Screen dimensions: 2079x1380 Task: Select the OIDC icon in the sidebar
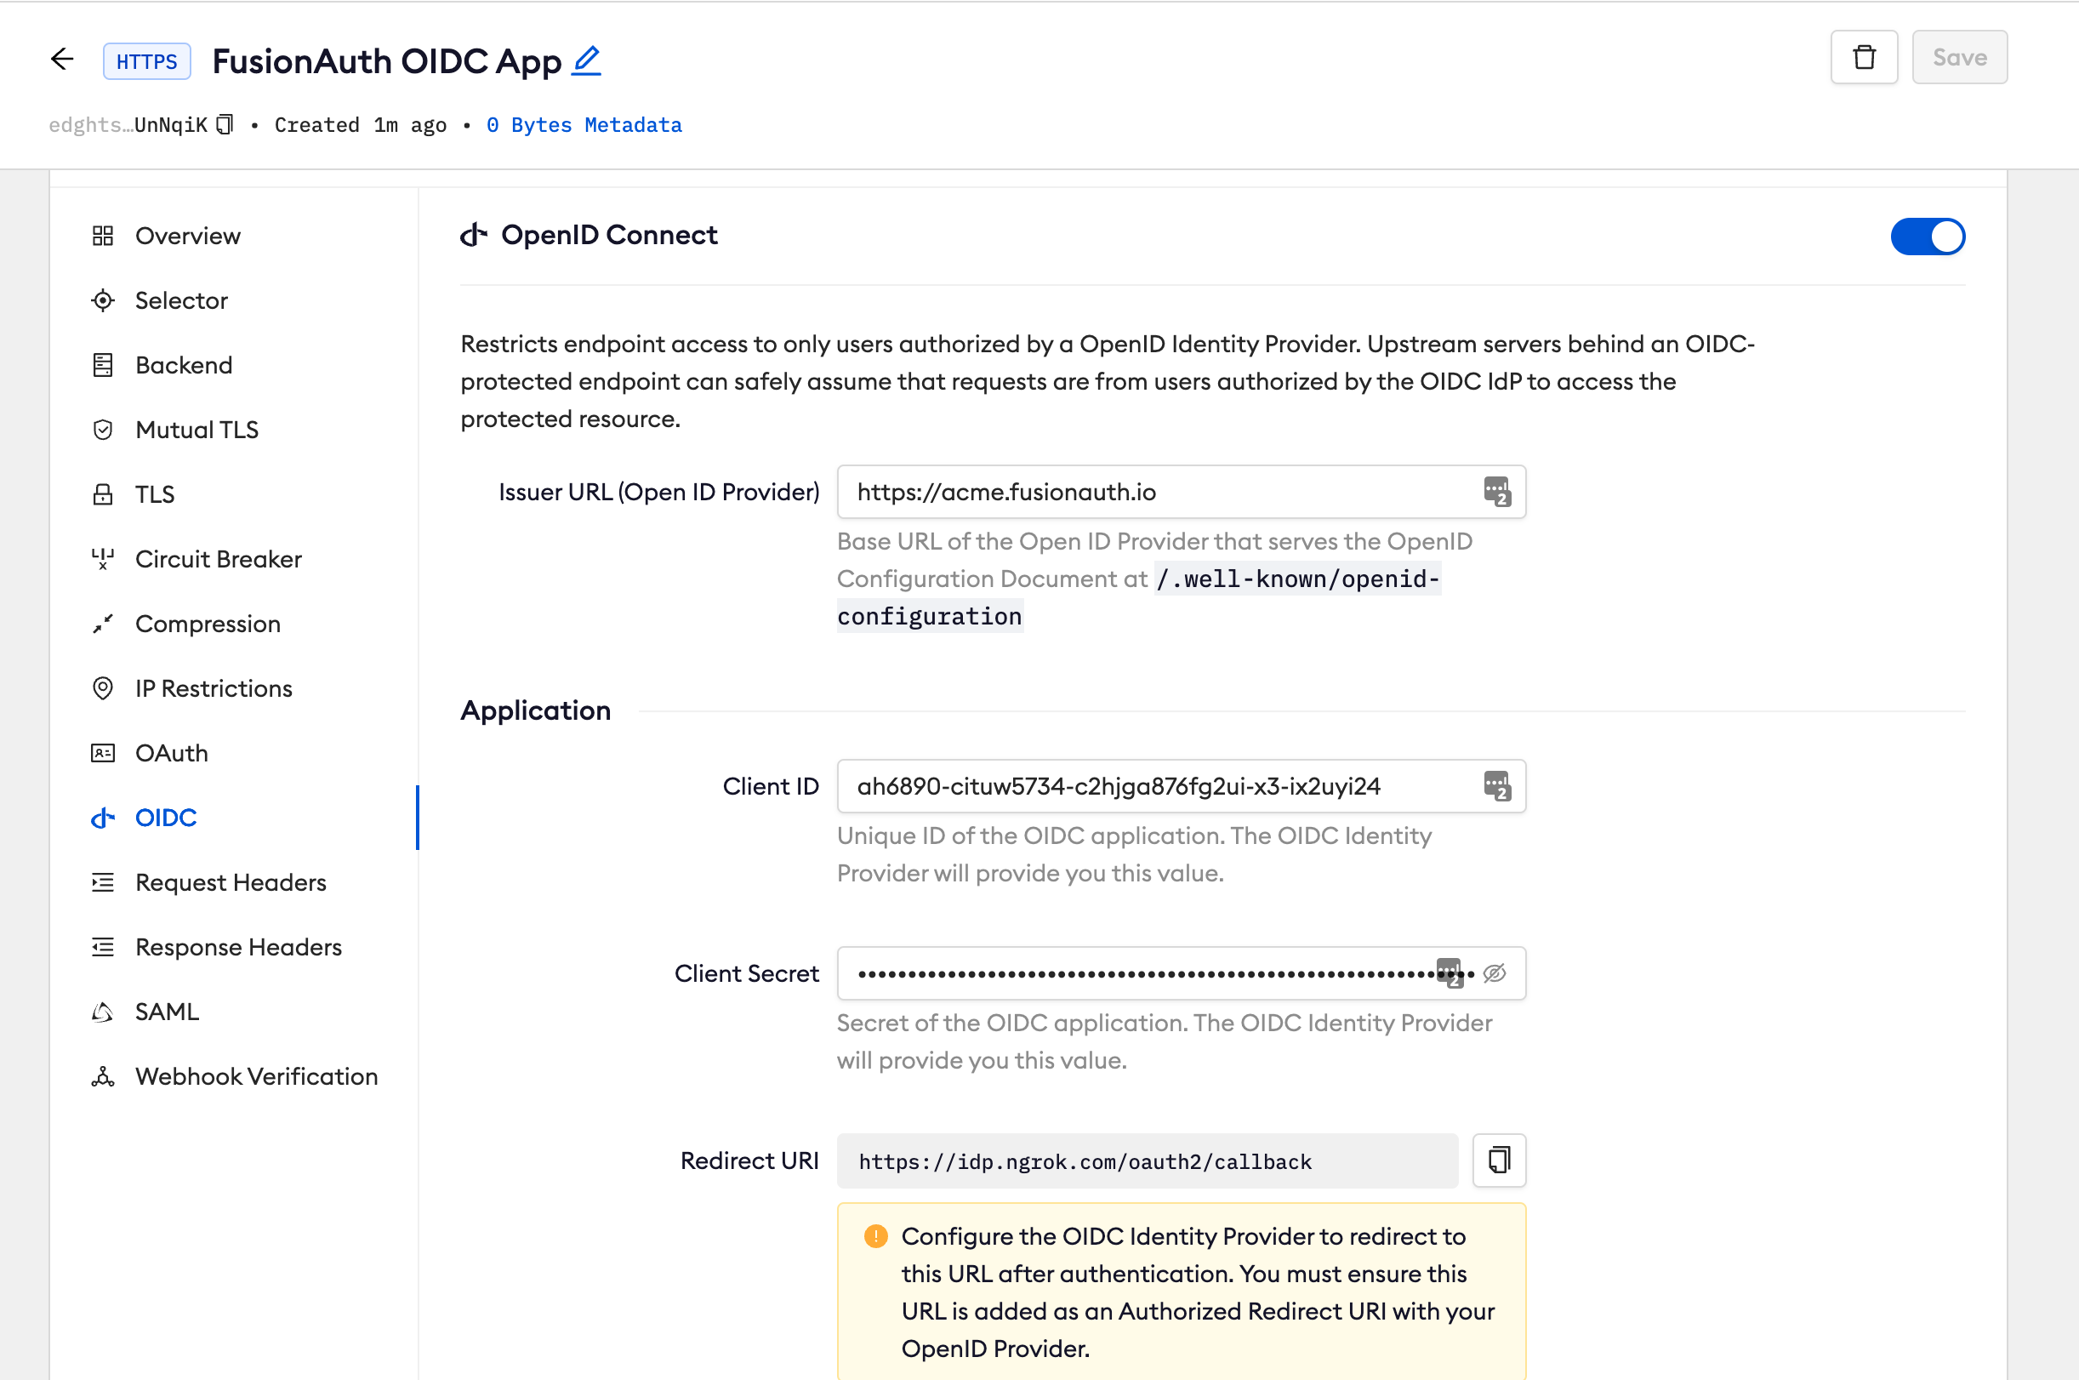[103, 818]
